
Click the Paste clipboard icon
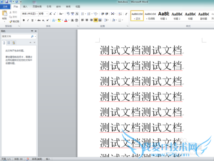click(x=5, y=13)
